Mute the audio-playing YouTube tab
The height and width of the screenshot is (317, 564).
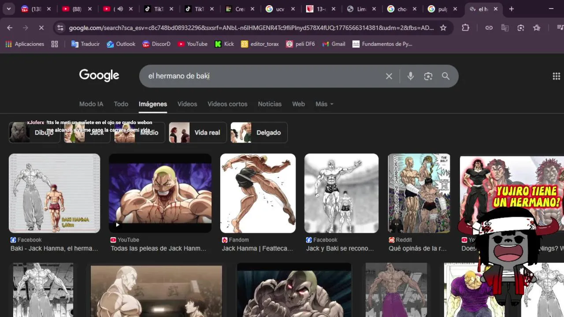tap(120, 9)
